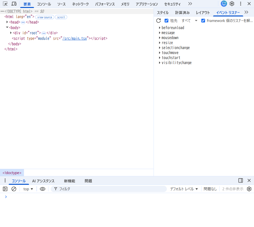Open the top context selector dropdown

pos(28,189)
